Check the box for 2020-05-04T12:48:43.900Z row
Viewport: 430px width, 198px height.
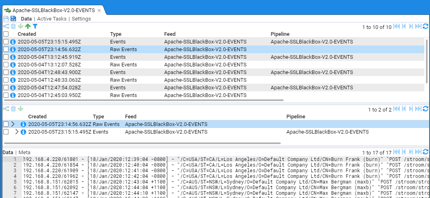pyautogui.click(x=6, y=72)
